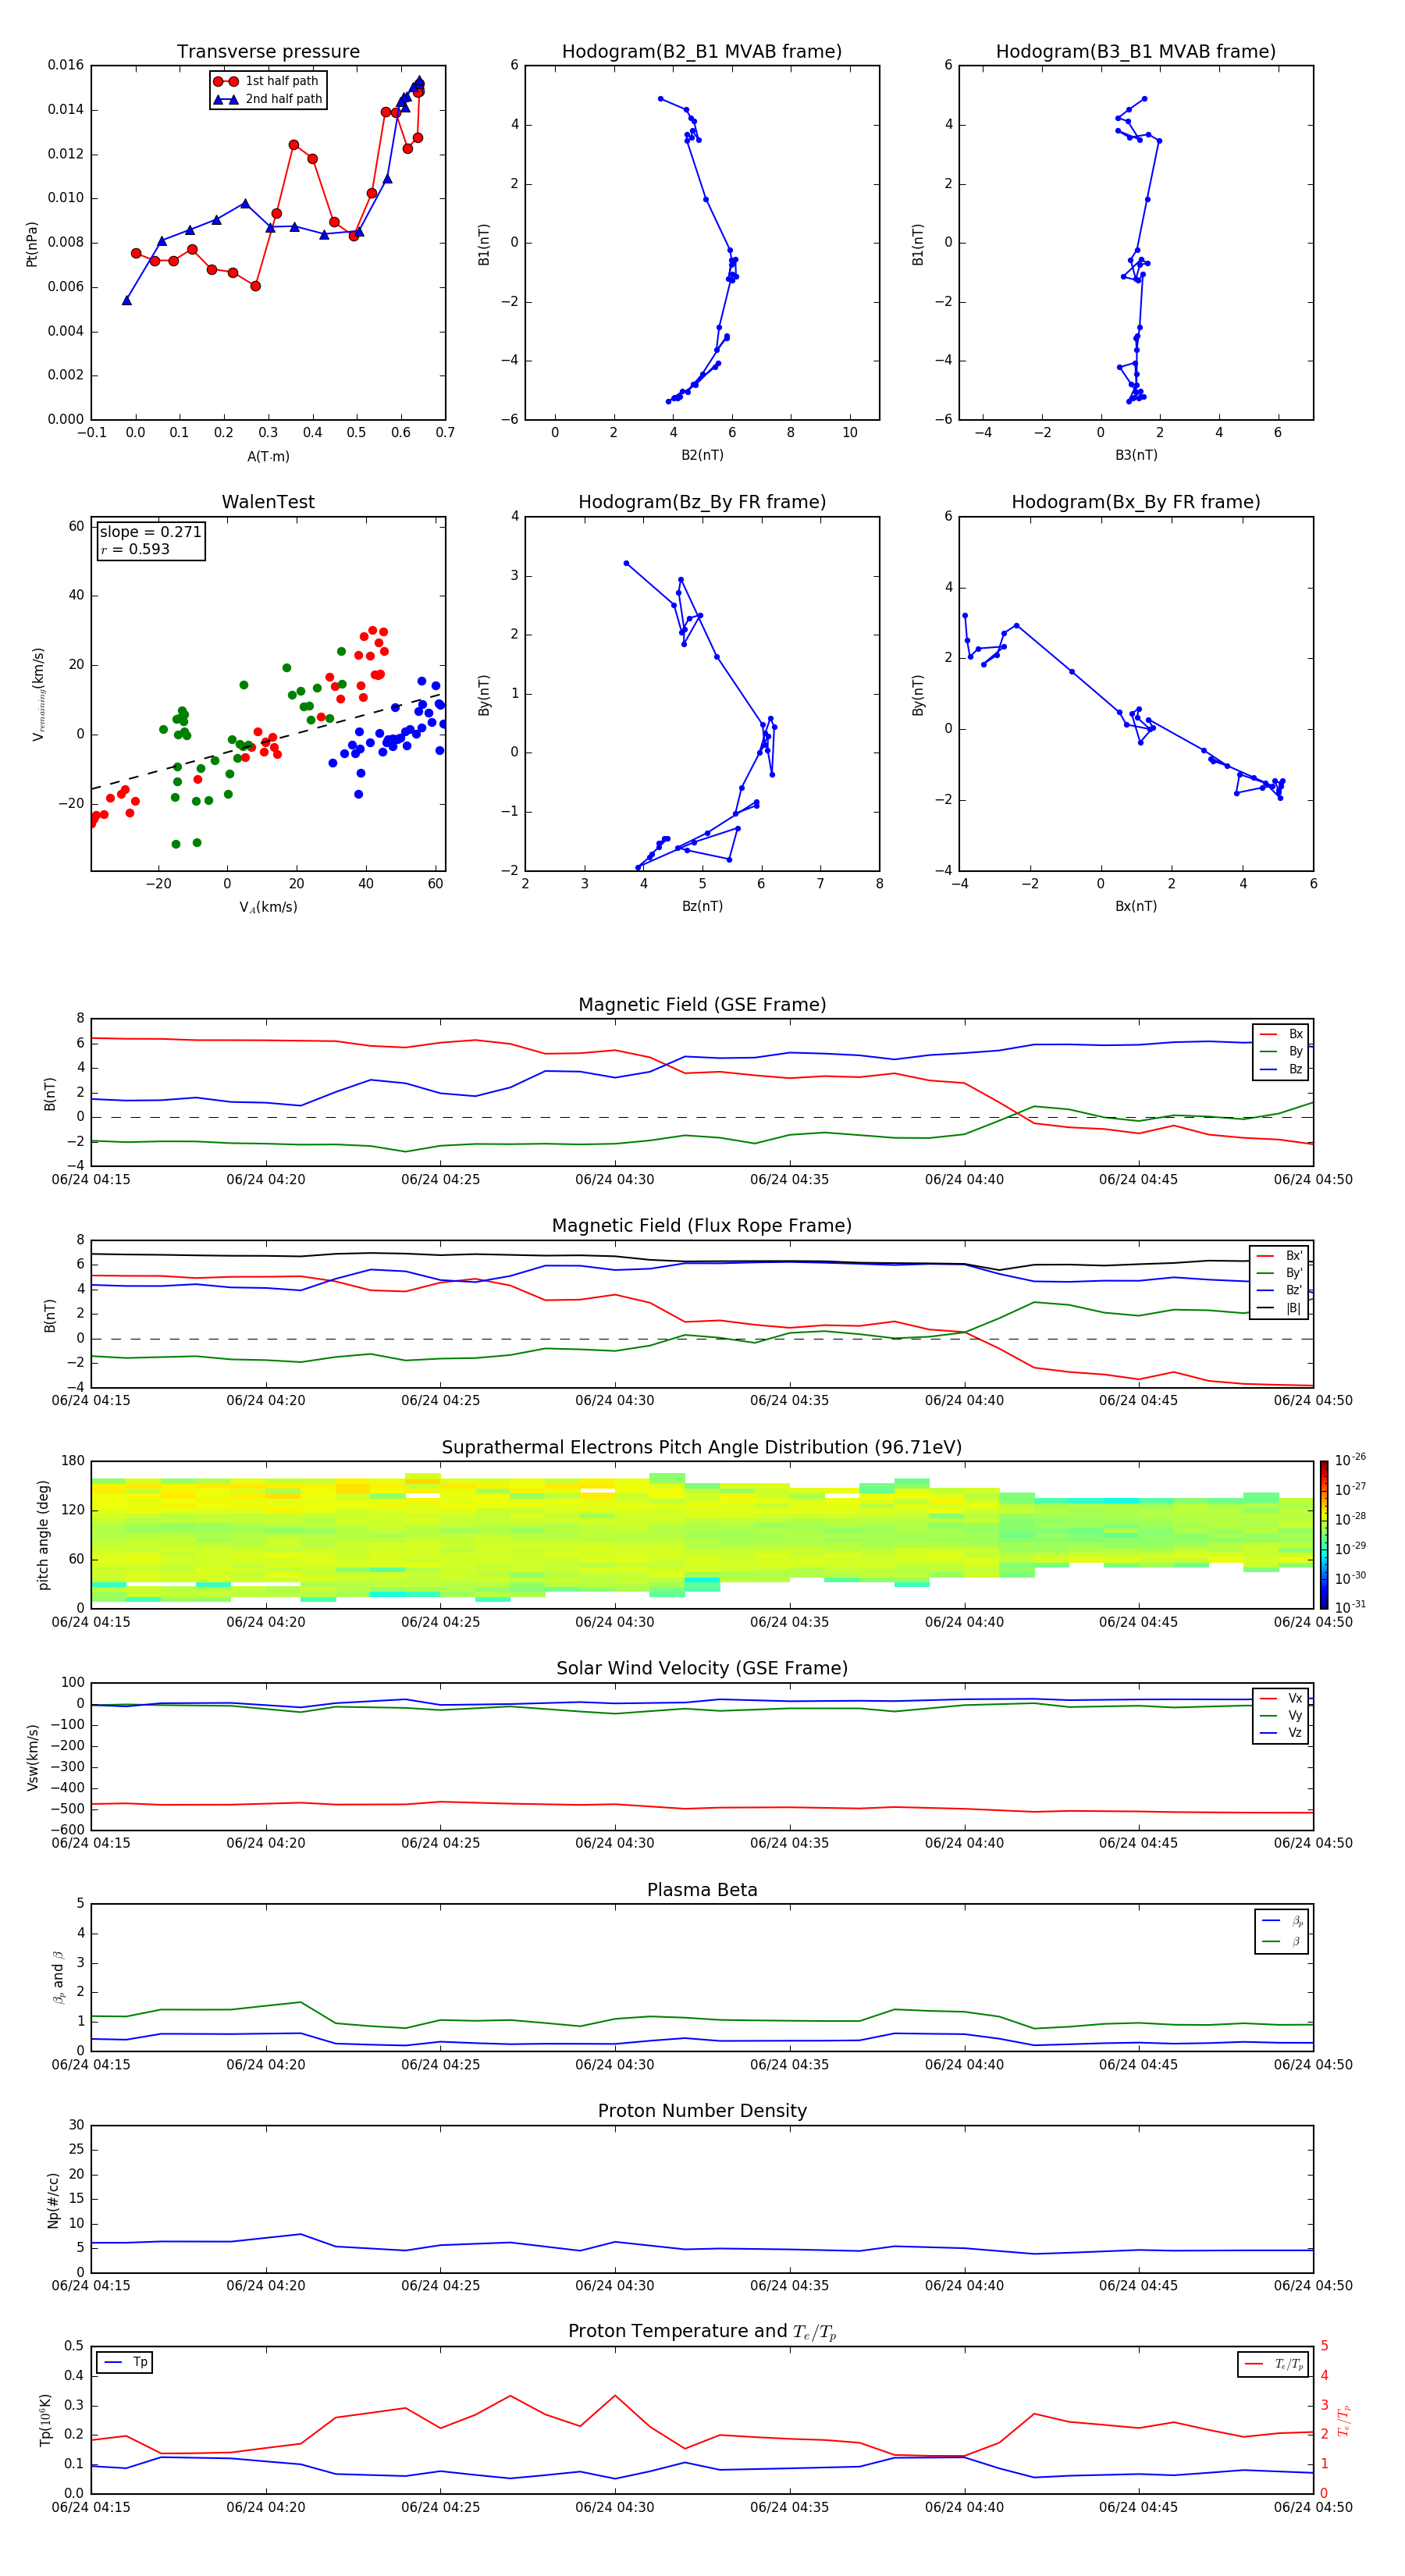Click '06/24 04:45' tick under solar wind panel
The width and height of the screenshot is (1405, 2576).
[x=1138, y=1843]
